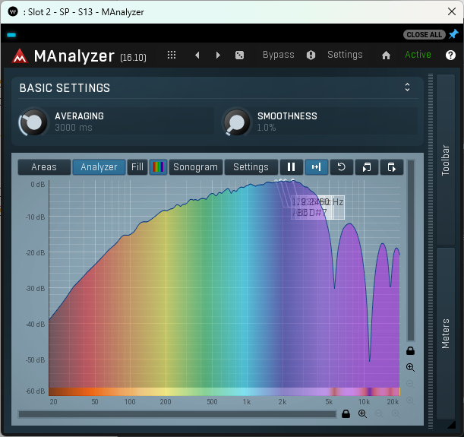Click the paste analysis icon
Viewport: 464px width, 437px height.
(x=392, y=167)
